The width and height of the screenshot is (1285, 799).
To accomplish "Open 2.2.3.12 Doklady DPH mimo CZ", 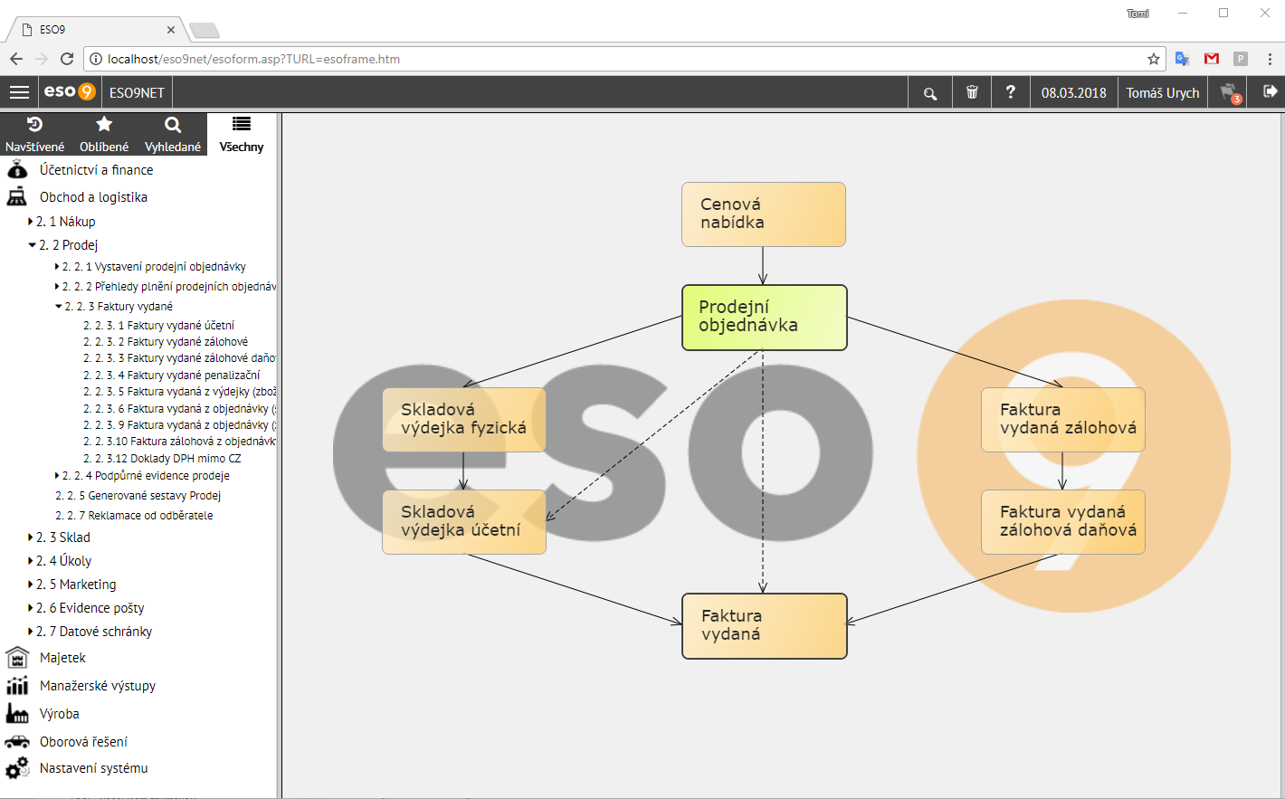I will (x=162, y=458).
